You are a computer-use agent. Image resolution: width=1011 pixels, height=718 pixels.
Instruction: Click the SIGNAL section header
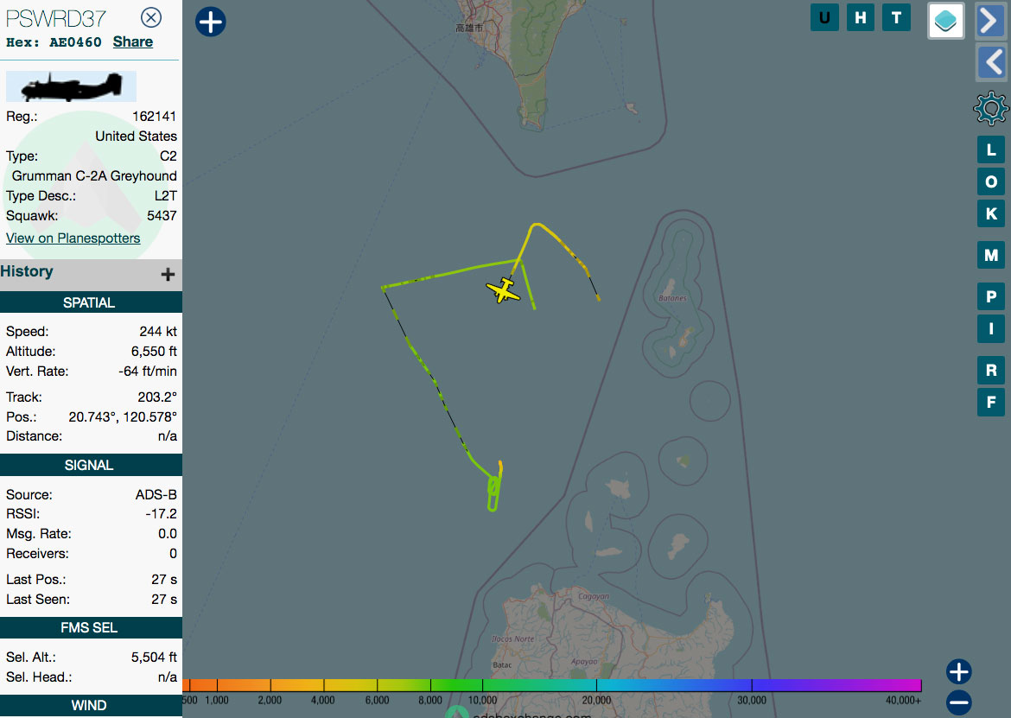(91, 465)
